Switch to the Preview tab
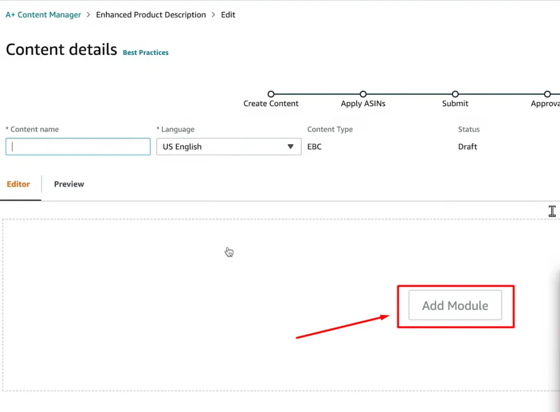Screen dimensions: 560x412 tap(68, 184)
